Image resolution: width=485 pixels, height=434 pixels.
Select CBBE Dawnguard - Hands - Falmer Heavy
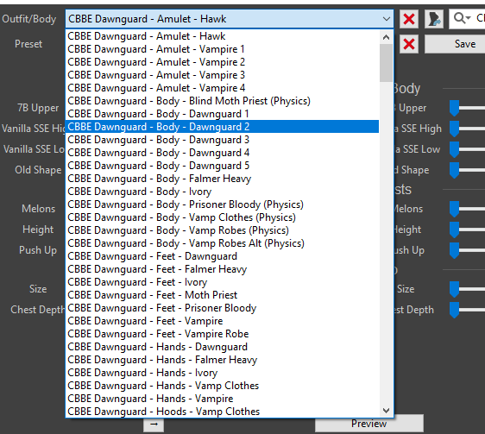pos(222,360)
